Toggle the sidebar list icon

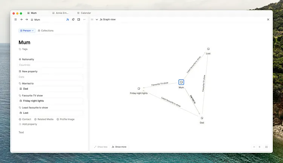pos(15,20)
